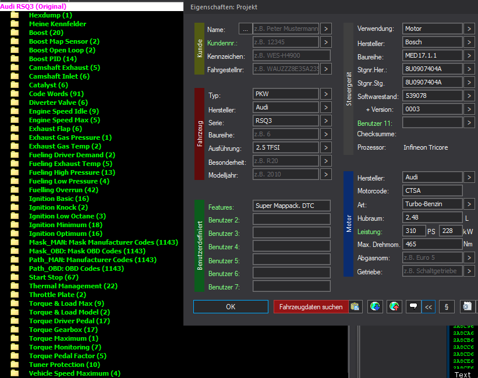Select Boost Map Sensor (2) folder

coord(64,41)
